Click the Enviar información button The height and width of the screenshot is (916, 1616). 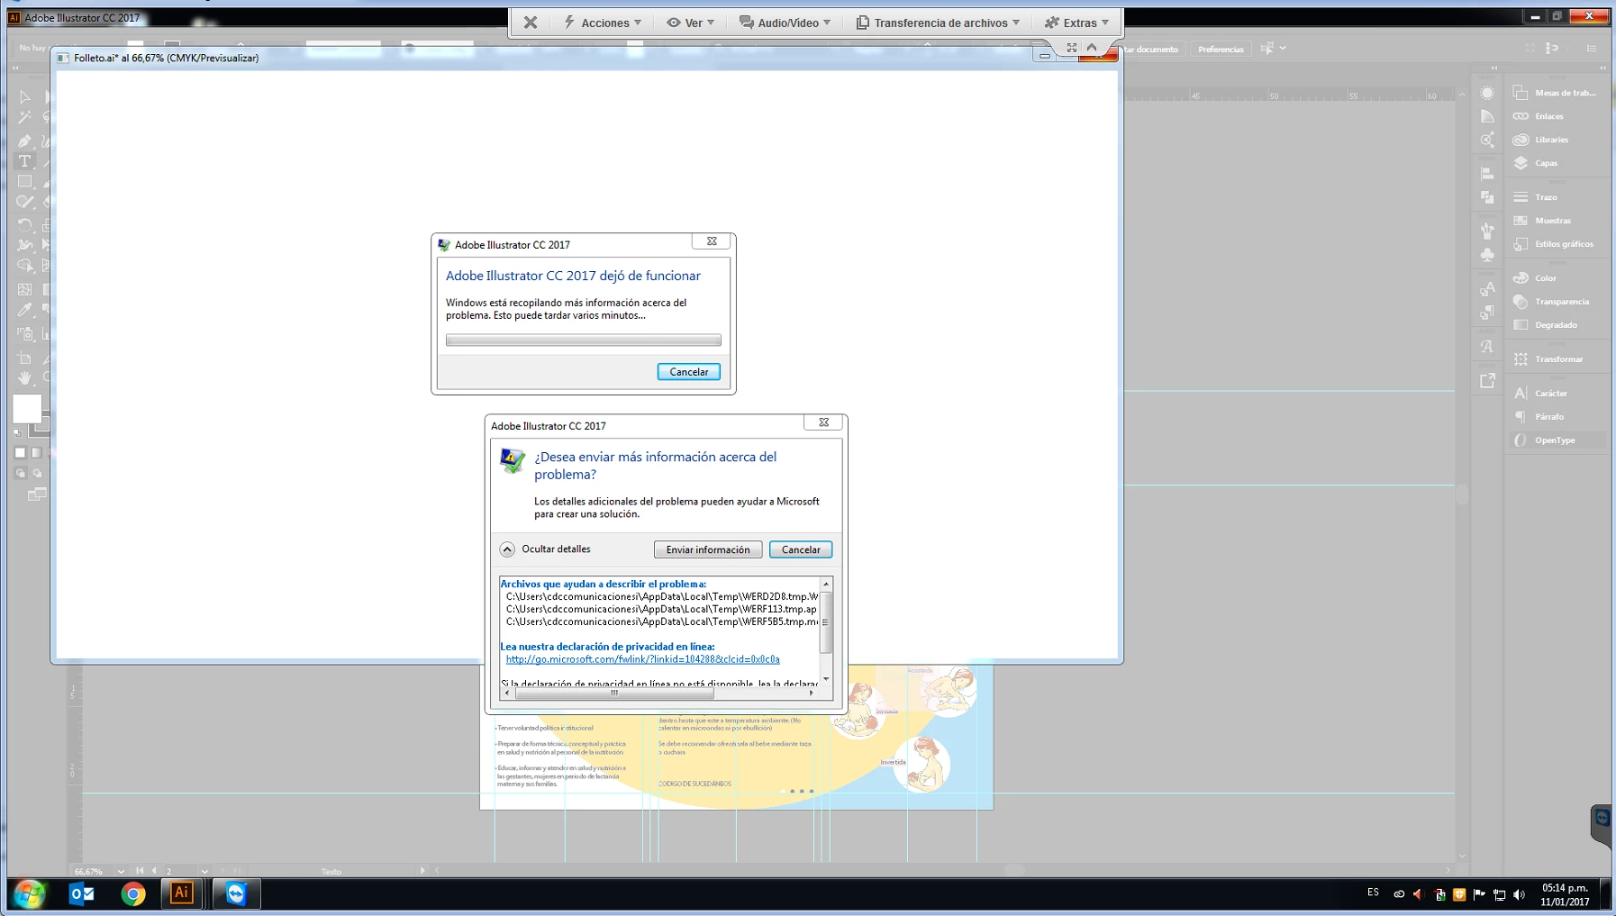[x=708, y=549]
